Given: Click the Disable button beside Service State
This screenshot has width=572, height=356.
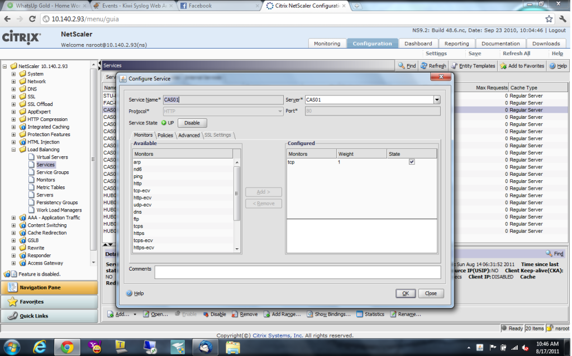Looking at the screenshot, I should pos(192,123).
